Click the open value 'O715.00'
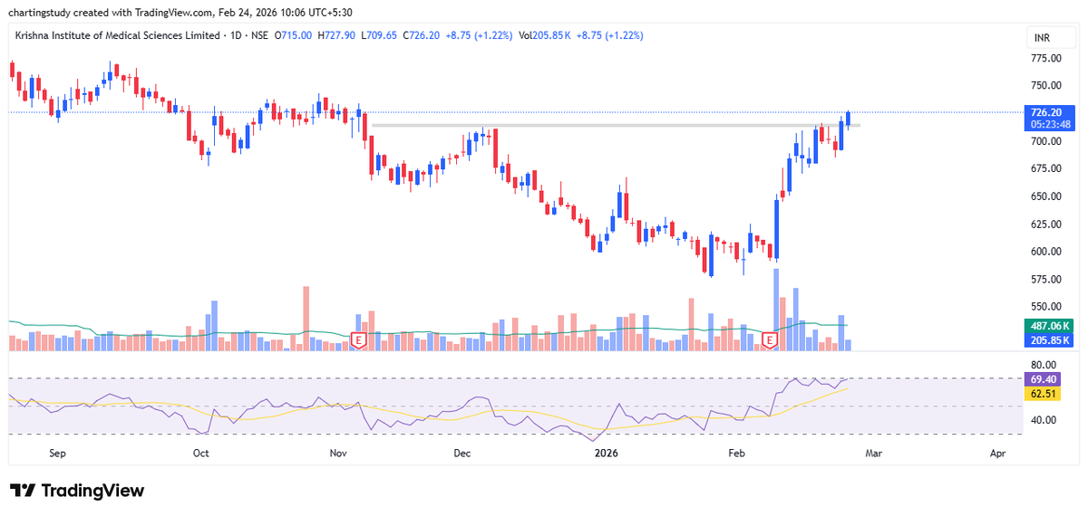This screenshot has height=516, width=1088. tap(294, 35)
